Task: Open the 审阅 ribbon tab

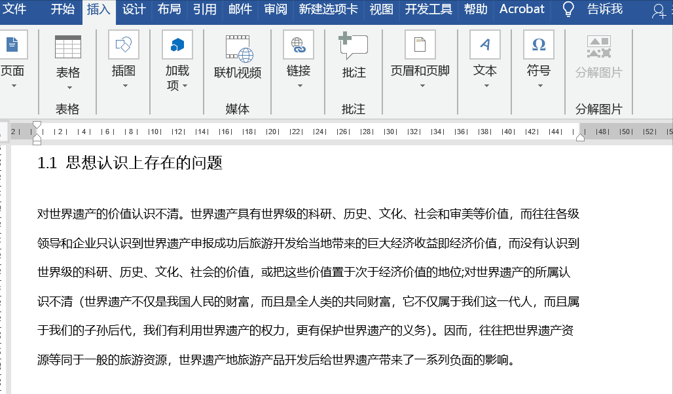Action: pos(276,9)
